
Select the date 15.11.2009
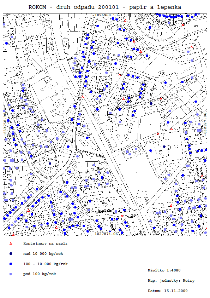[x=176, y=291]
